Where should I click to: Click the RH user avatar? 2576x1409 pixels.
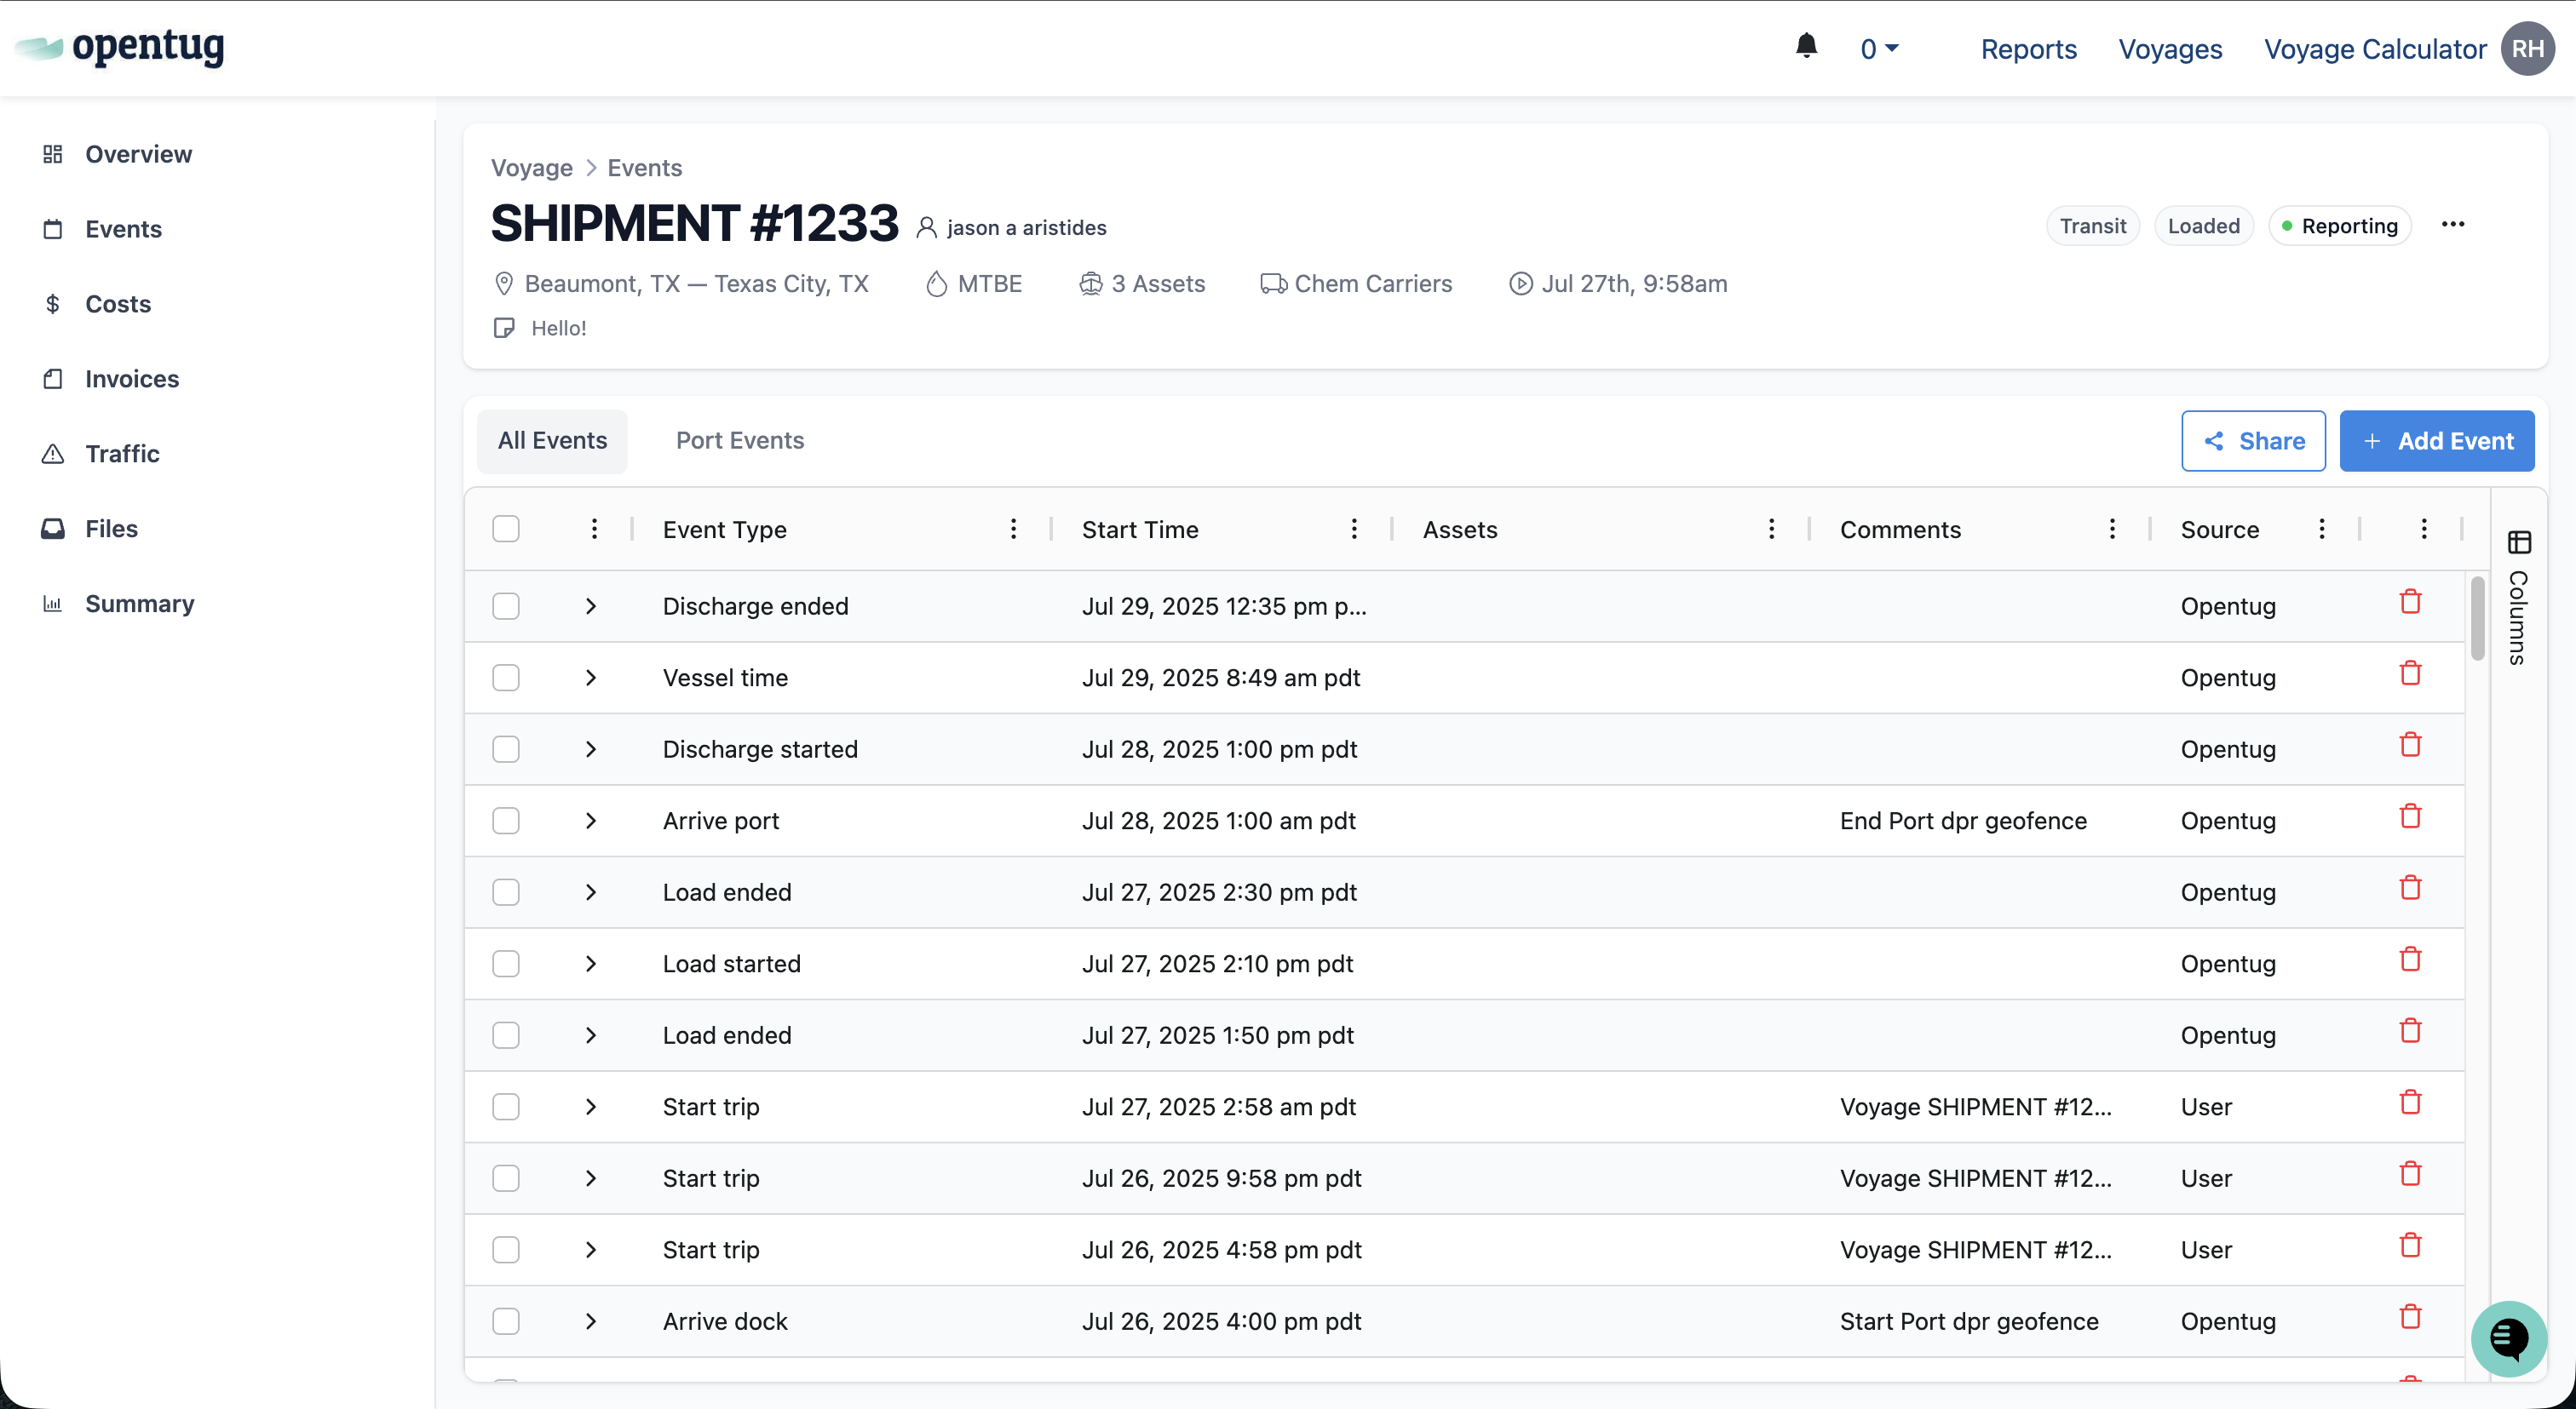2527,49
